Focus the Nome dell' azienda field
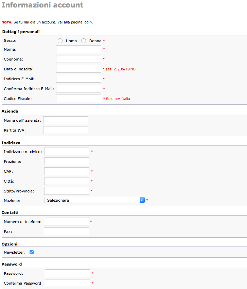This screenshot has width=247, height=289. pos(66,120)
